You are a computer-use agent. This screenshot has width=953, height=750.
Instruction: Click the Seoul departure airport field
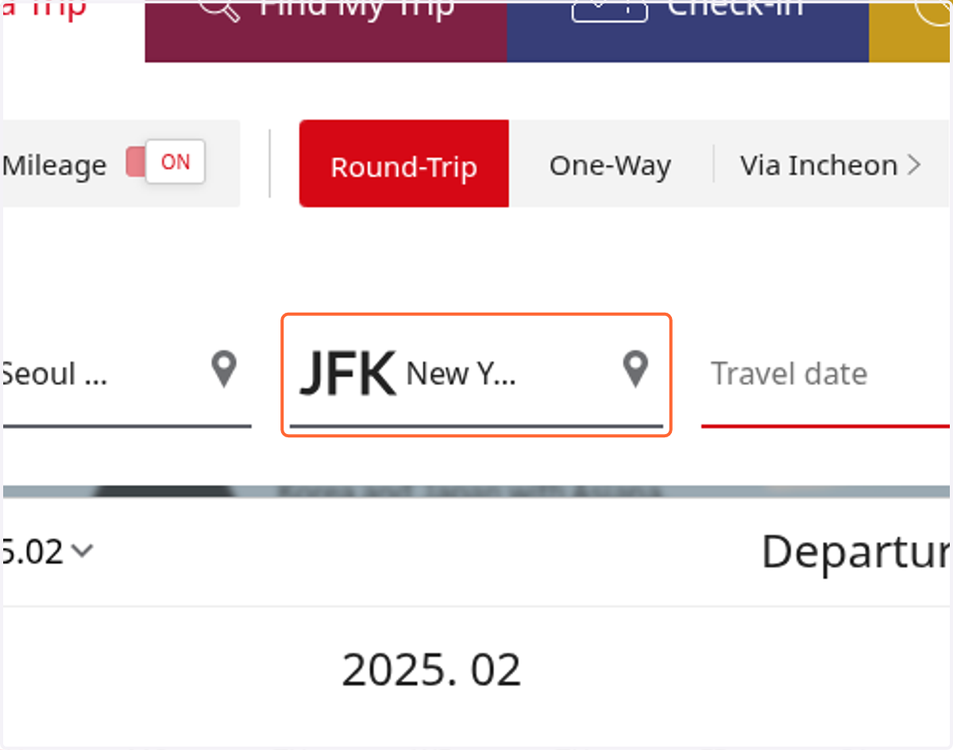(127, 375)
